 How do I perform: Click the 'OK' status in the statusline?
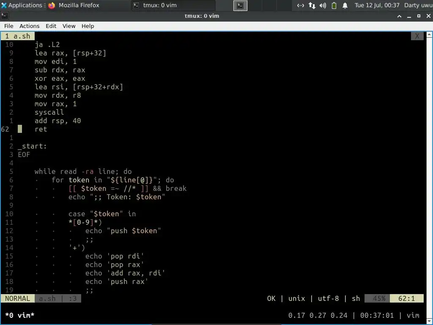point(271,298)
